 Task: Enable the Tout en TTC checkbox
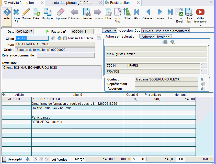(65, 38)
